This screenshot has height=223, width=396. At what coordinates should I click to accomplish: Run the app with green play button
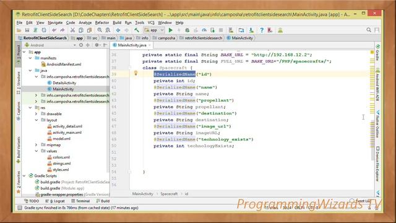point(171,30)
